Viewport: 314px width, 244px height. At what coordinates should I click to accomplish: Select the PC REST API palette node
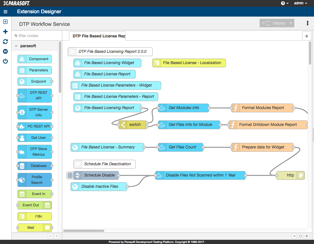pos(35,126)
